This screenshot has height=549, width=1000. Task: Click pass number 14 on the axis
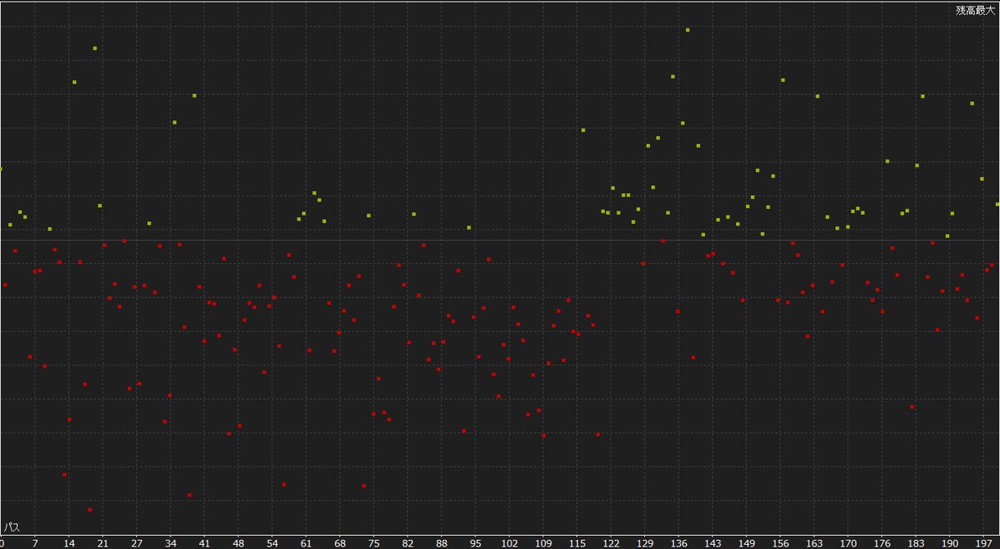tap(69, 542)
